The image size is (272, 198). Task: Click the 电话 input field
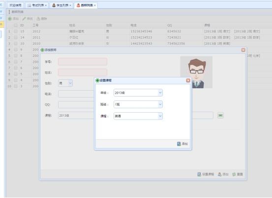point(76,94)
